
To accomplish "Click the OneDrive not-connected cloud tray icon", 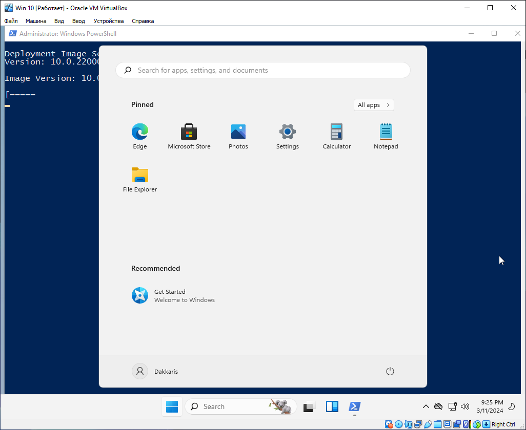I will pos(438,406).
